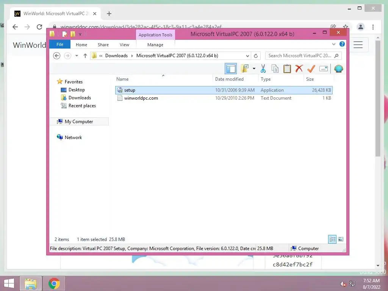Viewport: 388px width, 291px height.
Task: Open the Manage ribbon tab
Action: click(155, 45)
